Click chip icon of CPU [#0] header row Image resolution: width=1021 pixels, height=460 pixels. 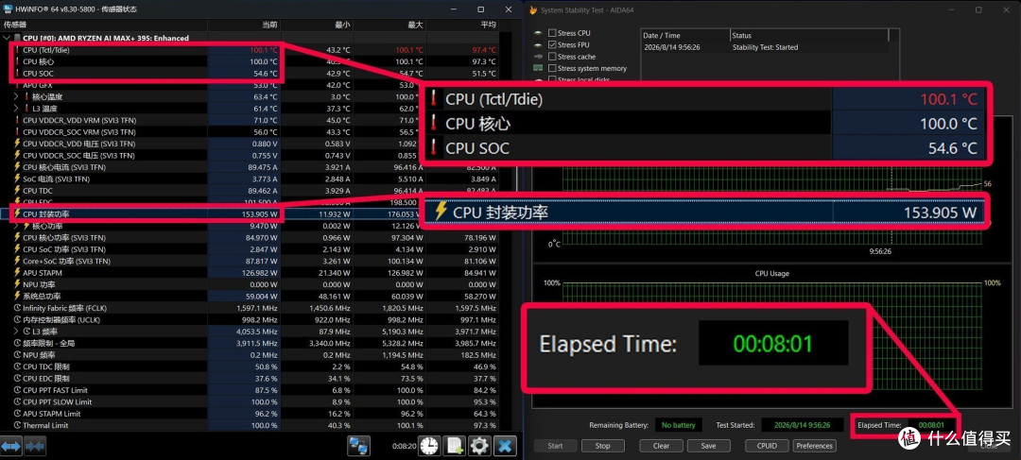pos(18,39)
